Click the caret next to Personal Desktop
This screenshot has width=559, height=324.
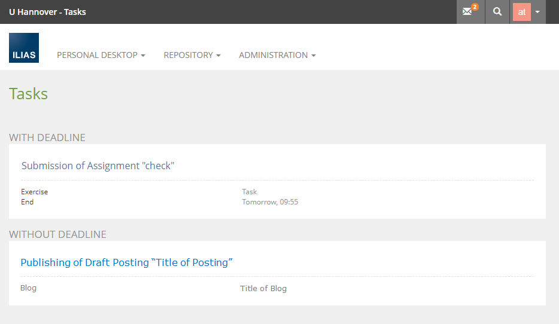[143, 56]
